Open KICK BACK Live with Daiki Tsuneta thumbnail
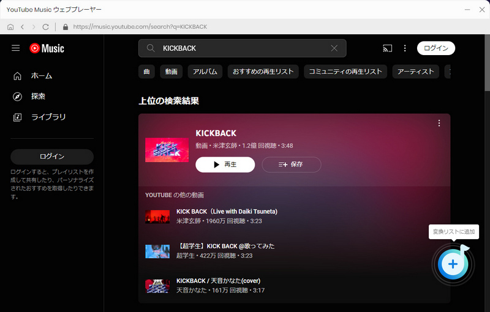This screenshot has height=312, width=490. [157, 216]
